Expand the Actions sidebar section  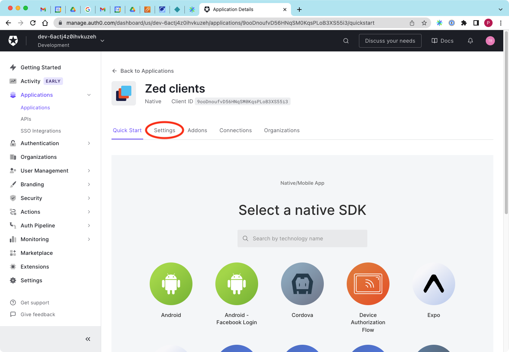click(x=89, y=212)
